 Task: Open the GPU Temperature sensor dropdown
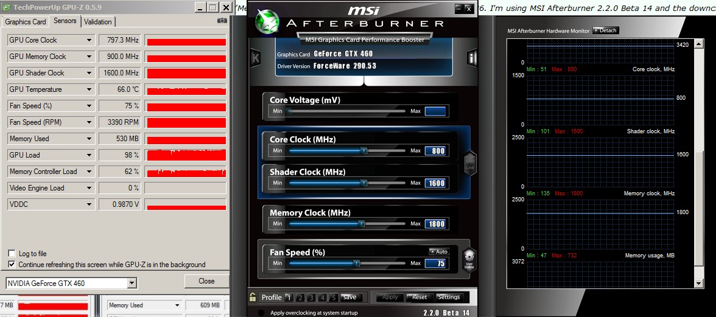[89, 89]
